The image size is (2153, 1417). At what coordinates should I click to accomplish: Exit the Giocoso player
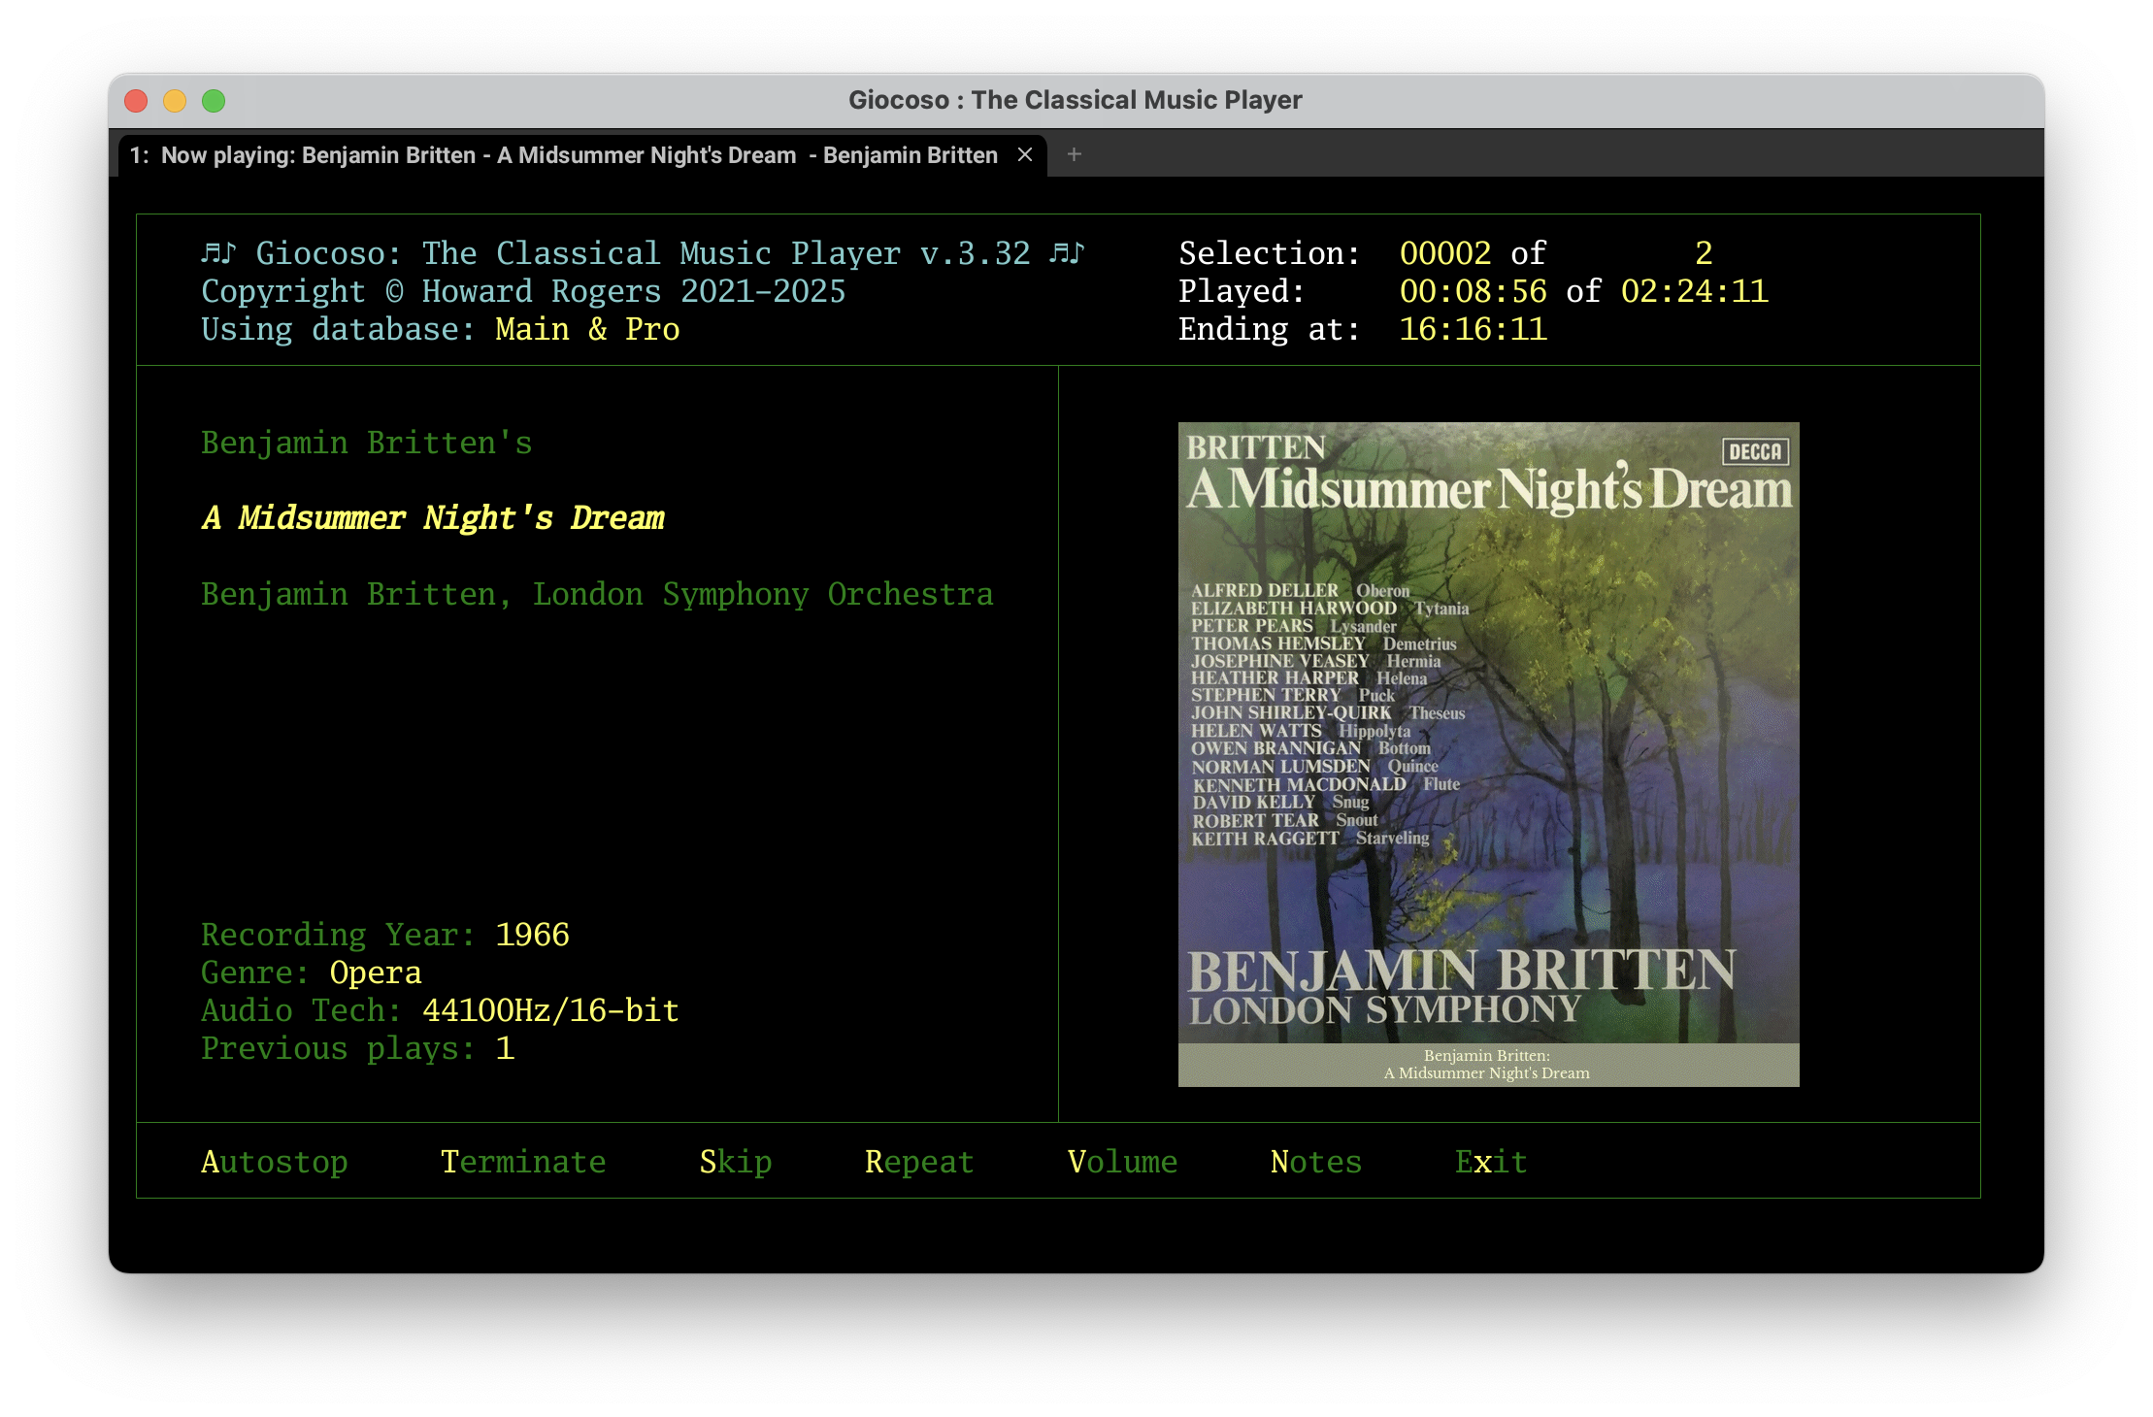click(x=1490, y=1161)
